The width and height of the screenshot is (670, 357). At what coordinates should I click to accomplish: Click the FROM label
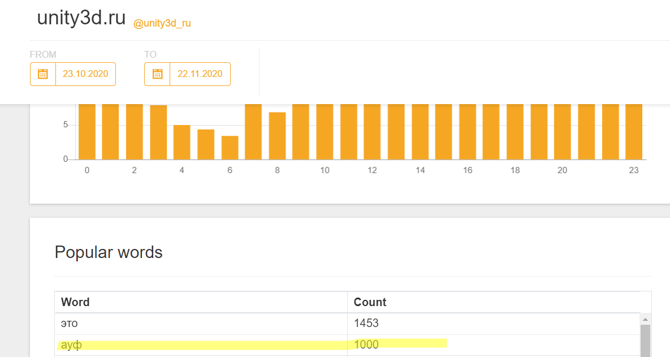pyautogui.click(x=43, y=55)
